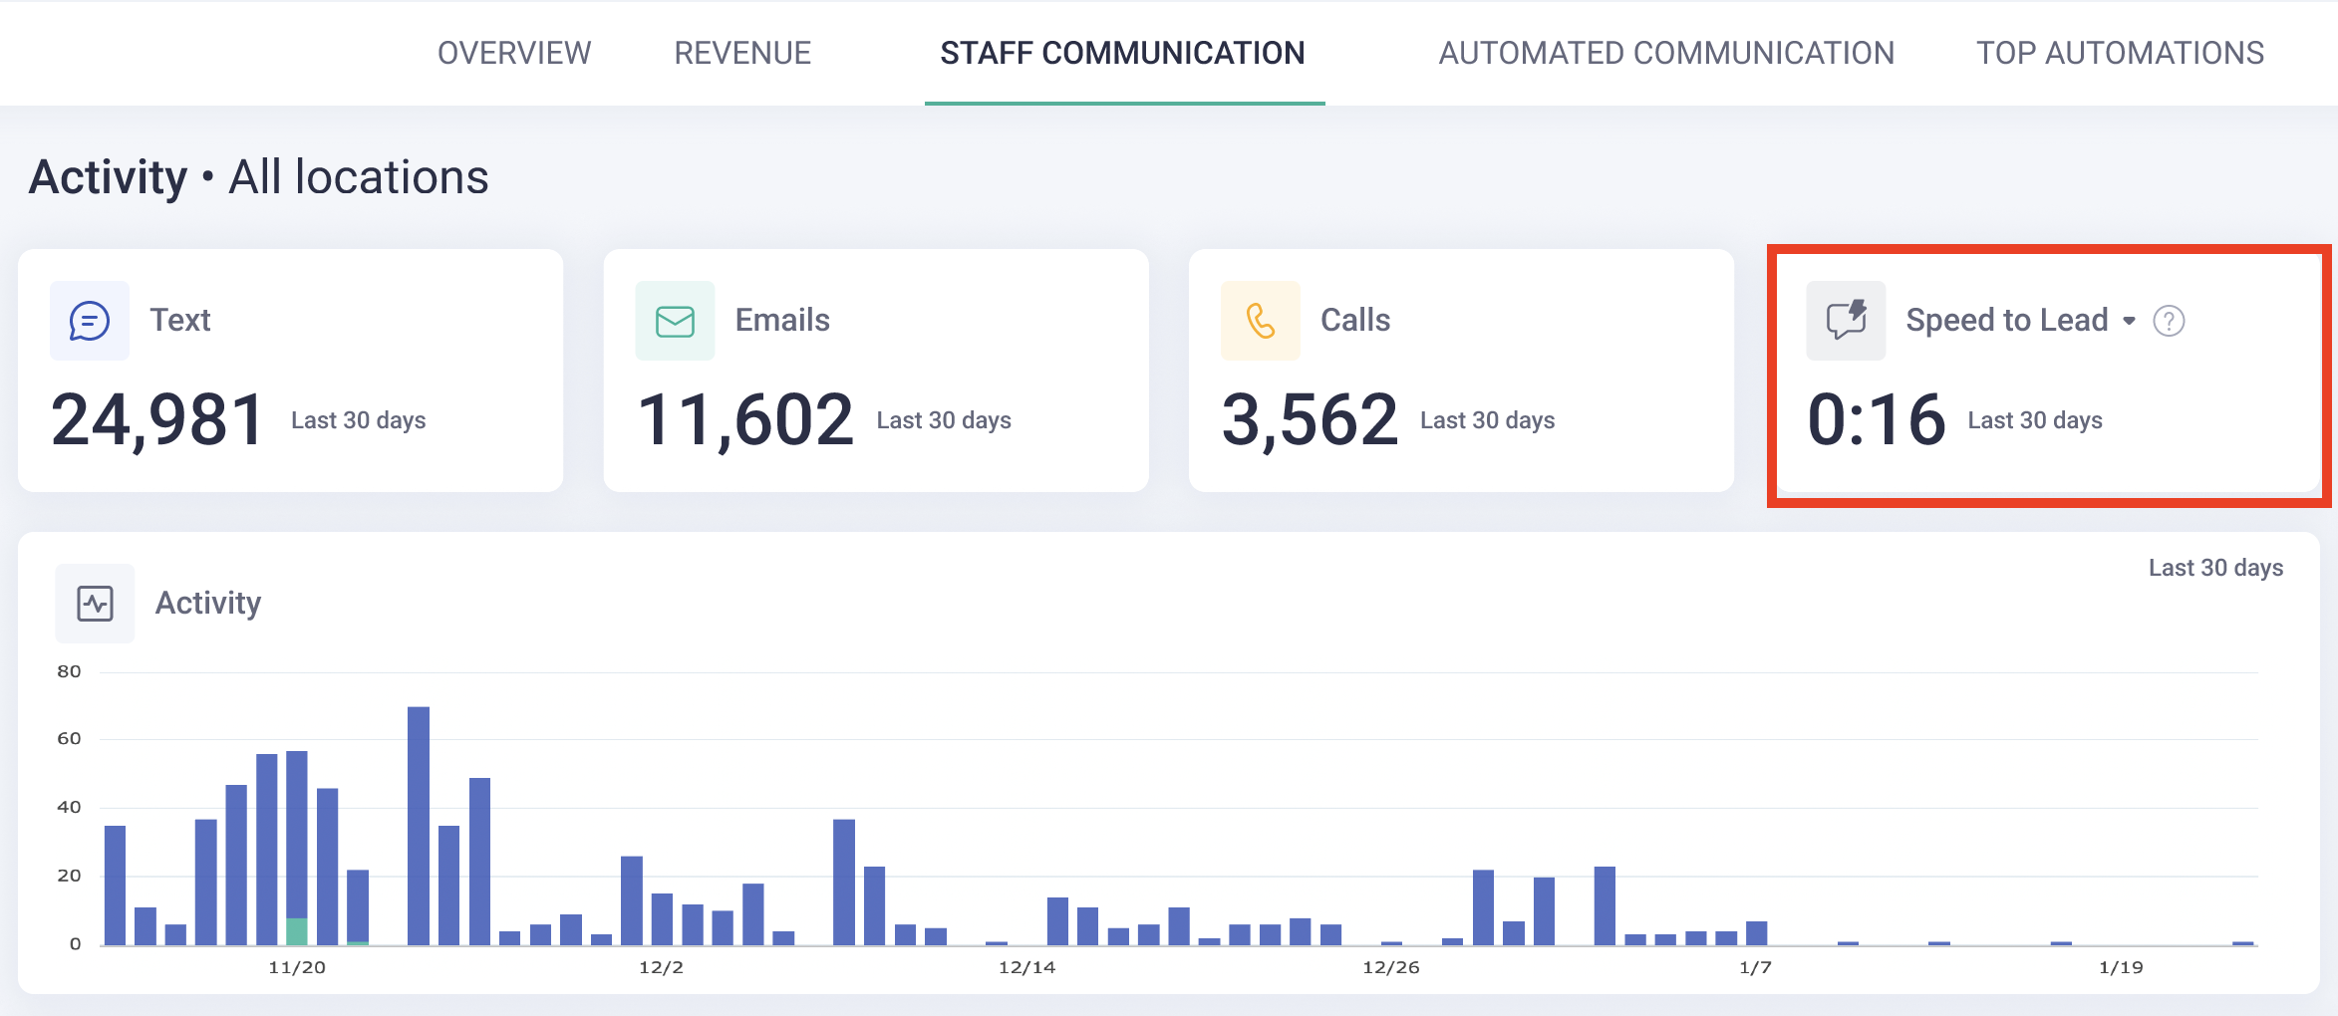Click the 12/14 x-axis date label
The height and width of the screenshot is (1016, 2338).
coord(1026,967)
